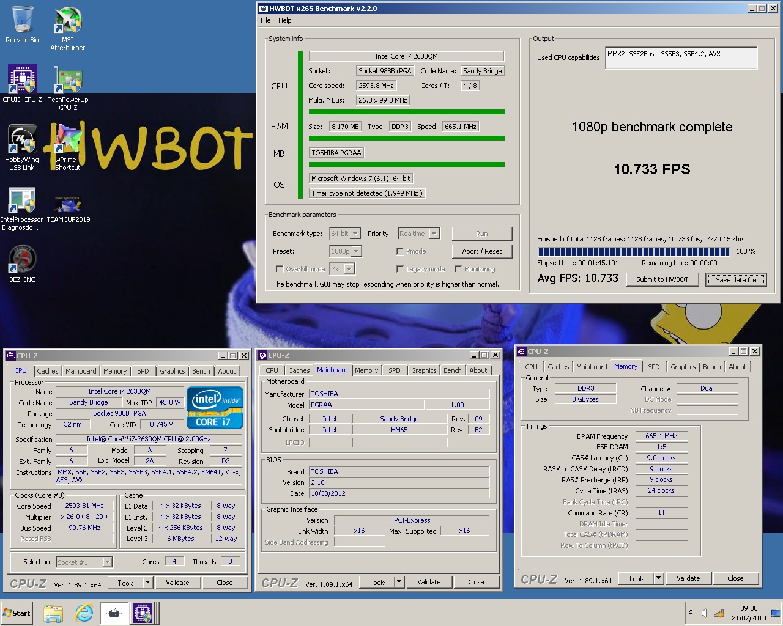This screenshot has width=783, height=626.
Task: Click the benchmark progress bar at 100%
Action: [634, 251]
